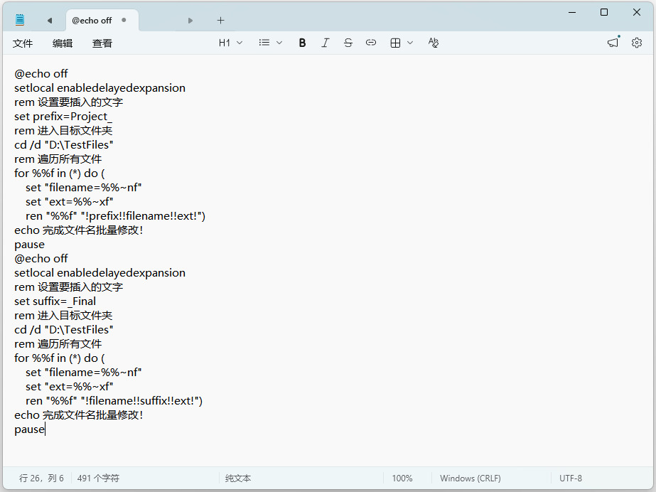Click the line with '!prefix!!filename!!ext!'
Screen dimensions: 656x492
click(x=115, y=216)
